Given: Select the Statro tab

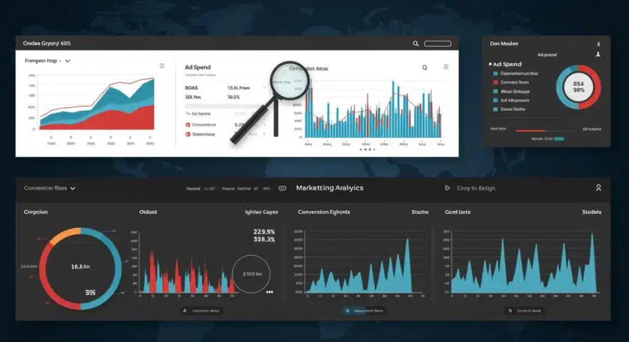Looking at the screenshot, I should point(420,212).
